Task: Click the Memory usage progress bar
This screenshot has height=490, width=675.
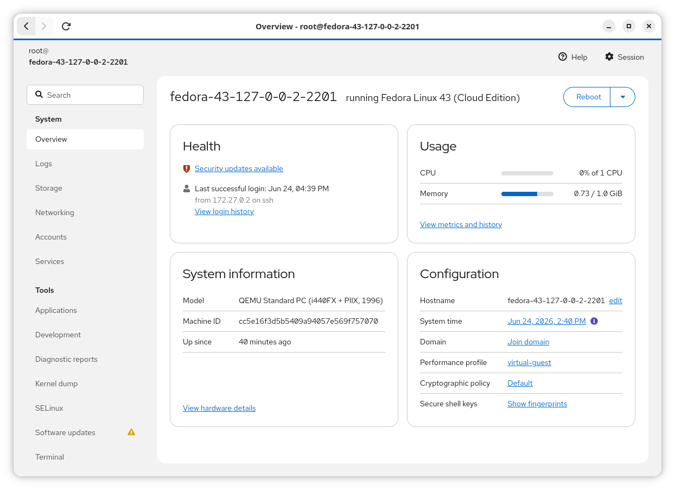Action: 527,193
